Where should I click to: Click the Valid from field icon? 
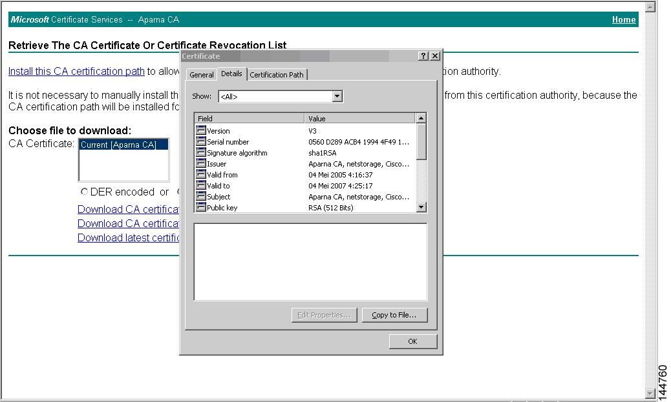(x=201, y=174)
